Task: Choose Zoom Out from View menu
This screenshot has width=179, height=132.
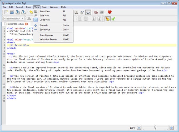Action: (x=53, y=30)
